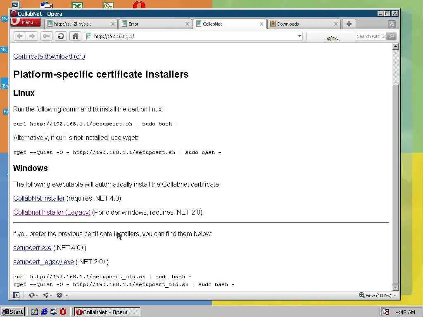Screen dimensions: 423x317
Task: Click the scrollbar up arrow
Action: [x=395, y=46]
